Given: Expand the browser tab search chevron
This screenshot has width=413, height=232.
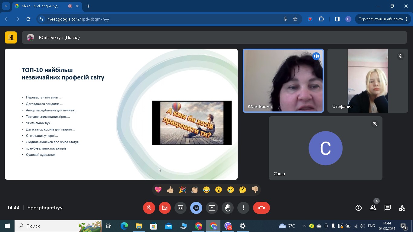Looking at the screenshot, I should pos(6,6).
